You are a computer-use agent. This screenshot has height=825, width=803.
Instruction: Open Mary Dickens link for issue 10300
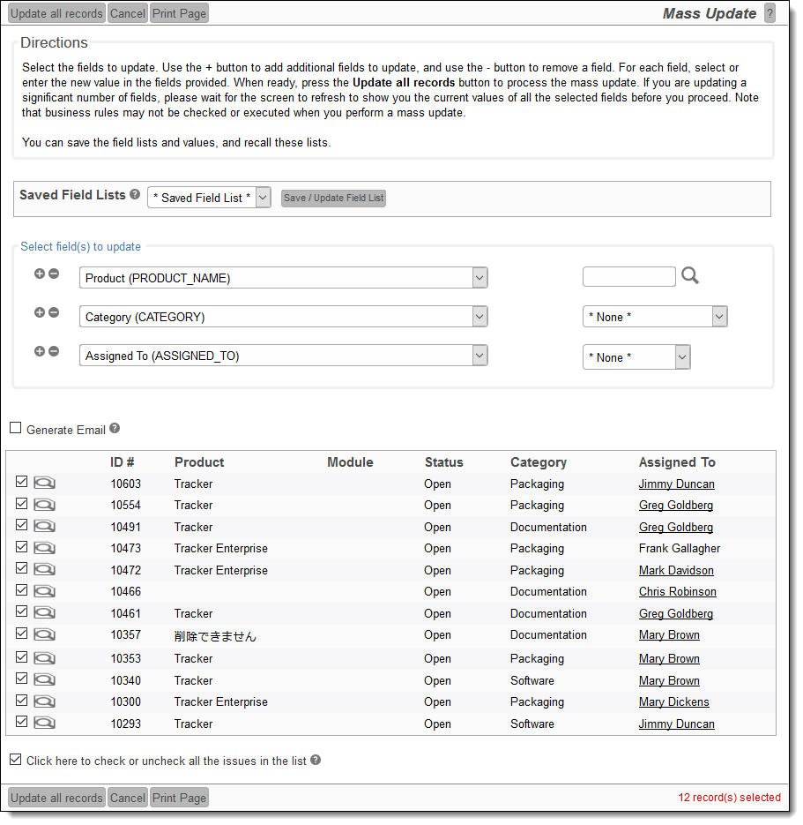coord(673,701)
